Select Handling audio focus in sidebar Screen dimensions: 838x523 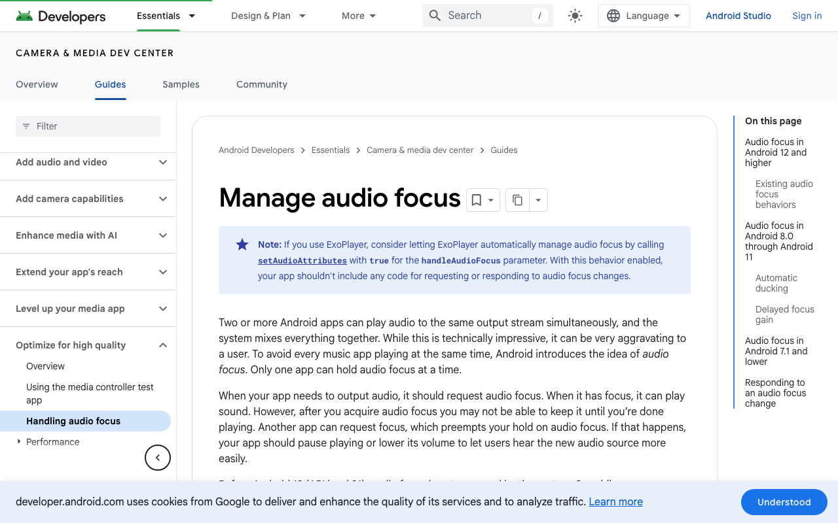click(85, 421)
